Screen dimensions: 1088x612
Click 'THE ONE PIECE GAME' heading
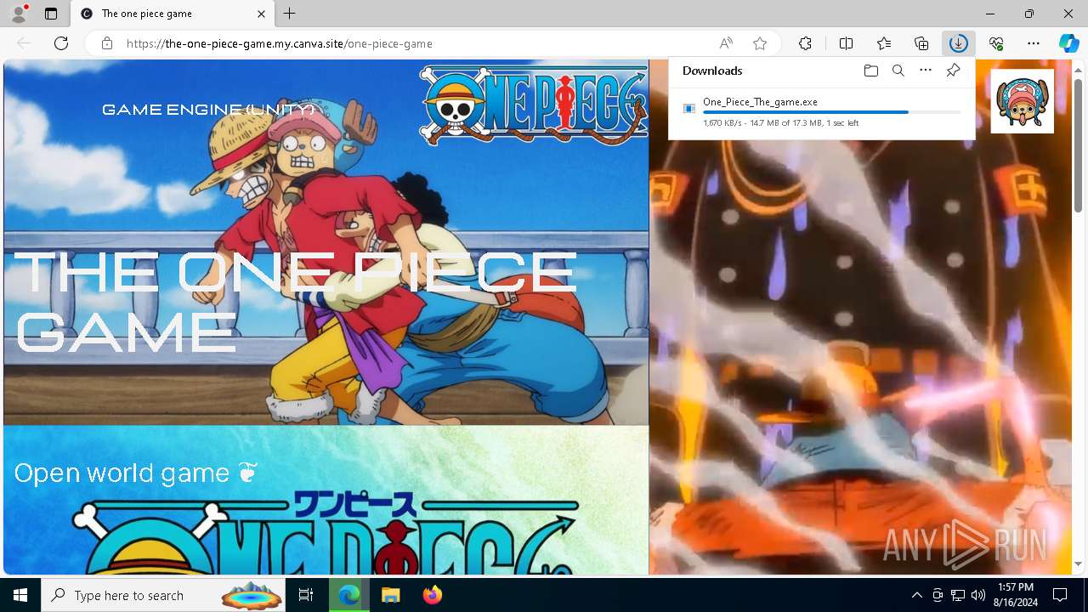coord(295,302)
